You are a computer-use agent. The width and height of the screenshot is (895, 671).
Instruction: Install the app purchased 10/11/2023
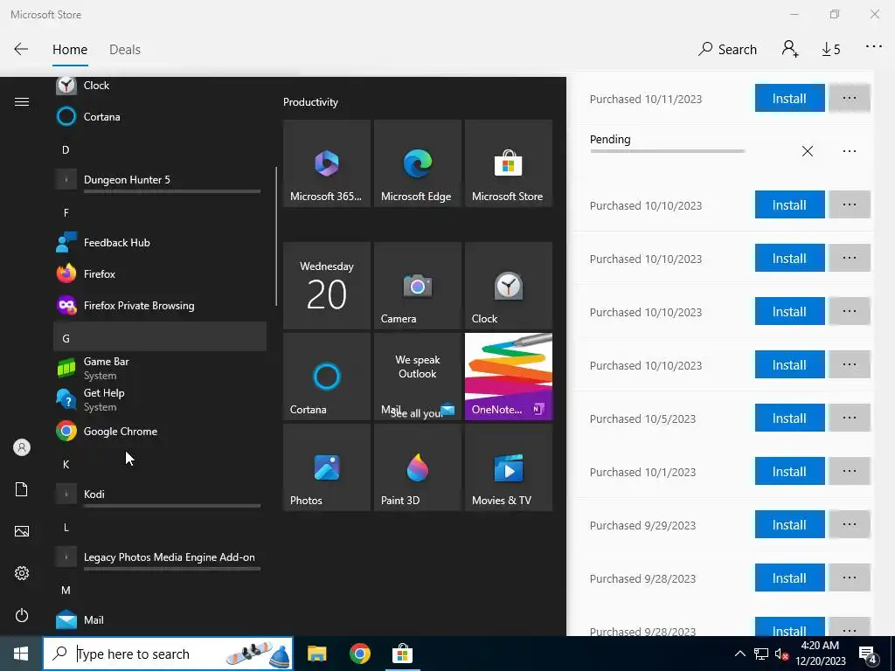click(789, 98)
